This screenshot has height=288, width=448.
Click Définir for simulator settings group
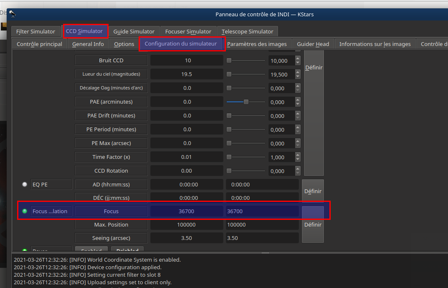pos(314,113)
